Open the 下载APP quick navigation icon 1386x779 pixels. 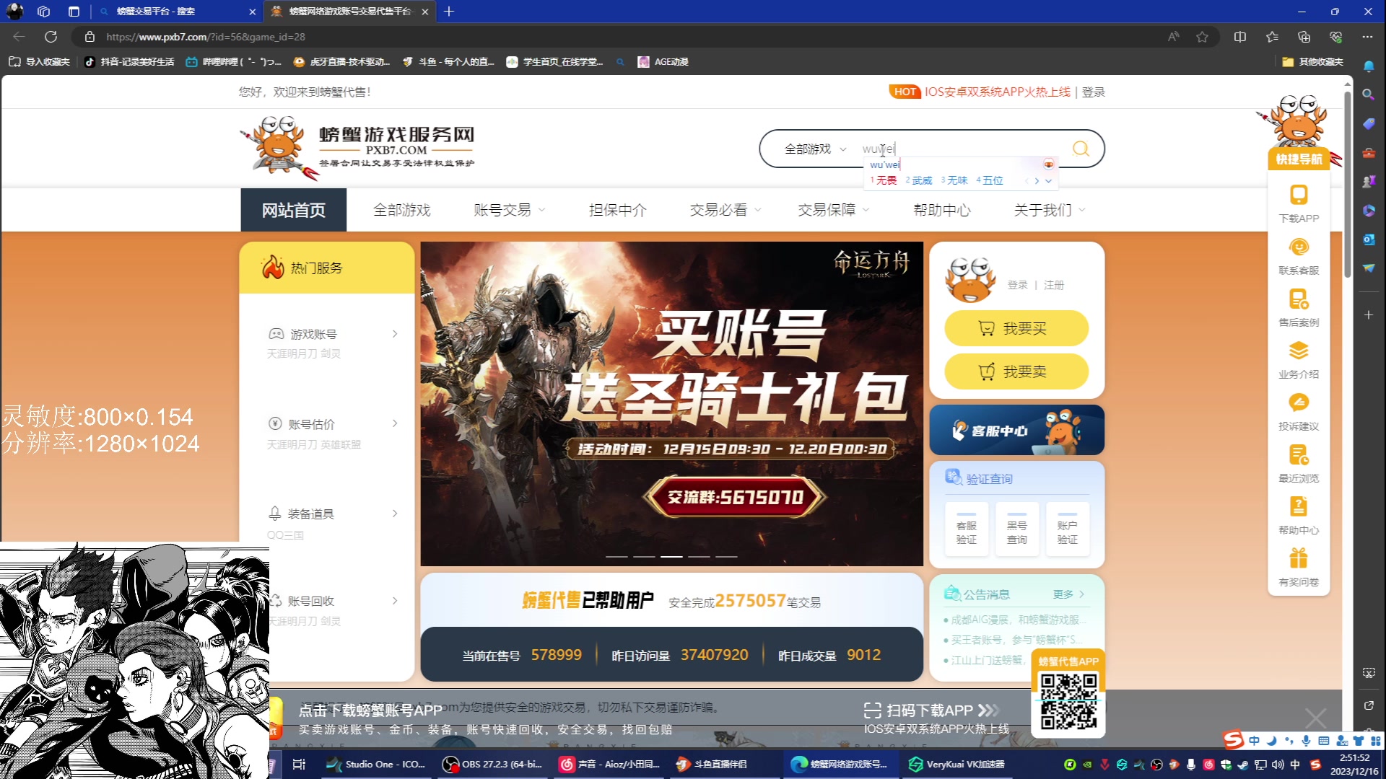[1299, 203]
